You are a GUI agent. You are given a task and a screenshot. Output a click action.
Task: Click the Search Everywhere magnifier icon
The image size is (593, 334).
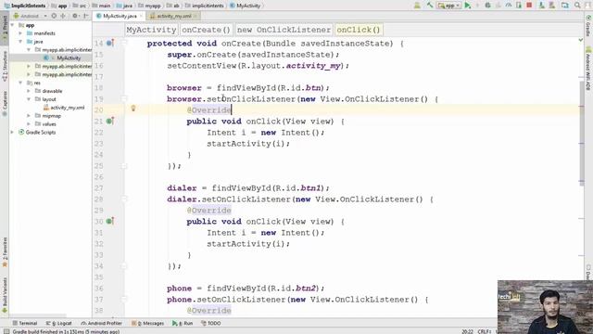(x=577, y=6)
